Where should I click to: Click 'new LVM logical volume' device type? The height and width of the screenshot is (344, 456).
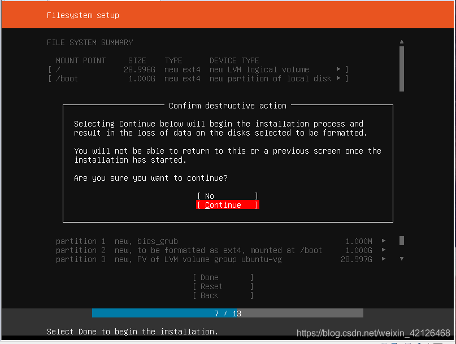[259, 69]
